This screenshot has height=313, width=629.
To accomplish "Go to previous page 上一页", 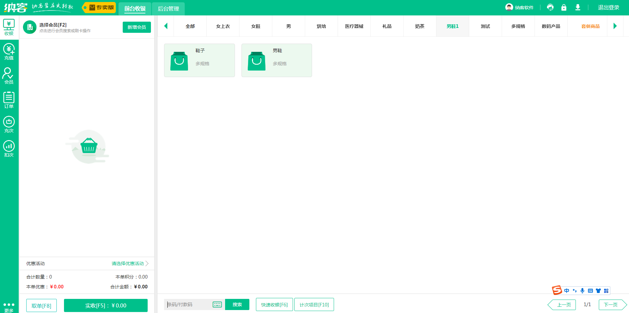I will click(562, 305).
